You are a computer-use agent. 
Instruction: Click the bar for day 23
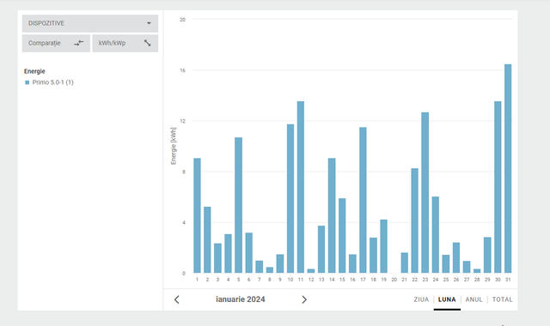pyautogui.click(x=425, y=192)
